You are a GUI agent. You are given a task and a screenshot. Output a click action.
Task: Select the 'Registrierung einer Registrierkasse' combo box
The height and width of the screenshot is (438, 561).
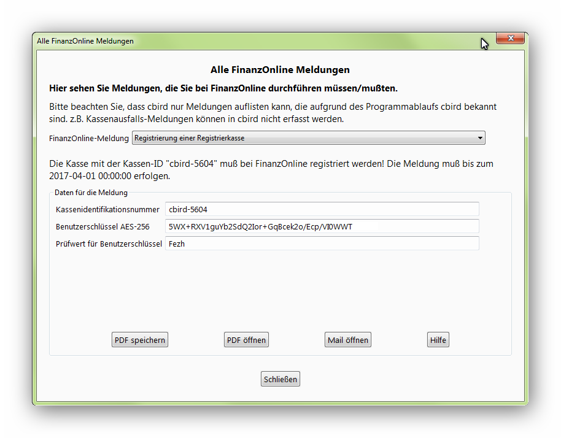(x=307, y=138)
